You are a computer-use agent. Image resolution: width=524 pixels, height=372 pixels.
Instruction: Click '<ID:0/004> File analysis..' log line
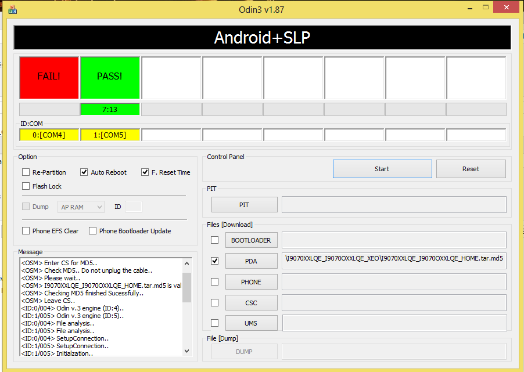tap(58, 323)
